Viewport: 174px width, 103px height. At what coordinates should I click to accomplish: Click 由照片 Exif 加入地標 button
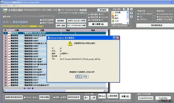[x=76, y=21]
